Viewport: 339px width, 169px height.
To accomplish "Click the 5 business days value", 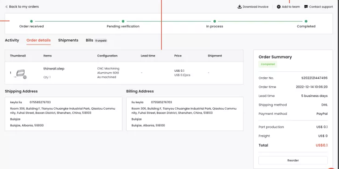I will [x=314, y=96].
